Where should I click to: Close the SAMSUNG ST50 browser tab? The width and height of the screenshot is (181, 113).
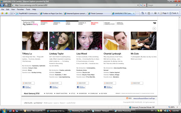(134, 14)
